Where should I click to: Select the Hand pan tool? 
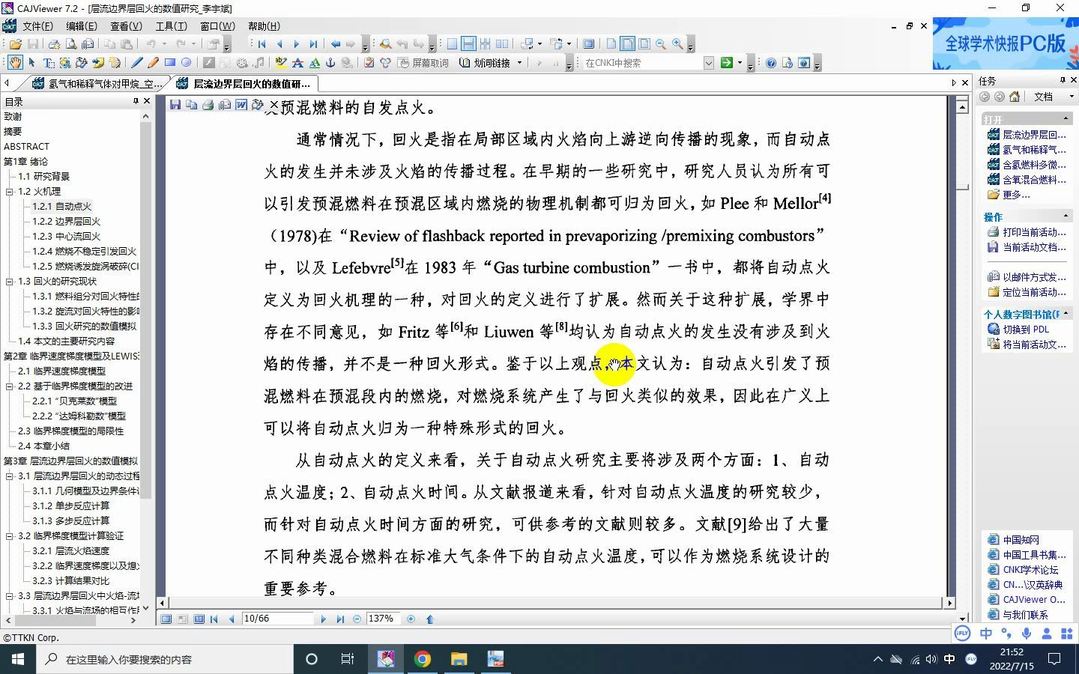pos(15,63)
